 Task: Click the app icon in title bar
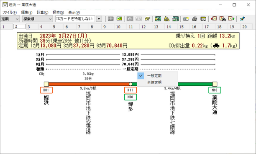[x=5, y=5]
